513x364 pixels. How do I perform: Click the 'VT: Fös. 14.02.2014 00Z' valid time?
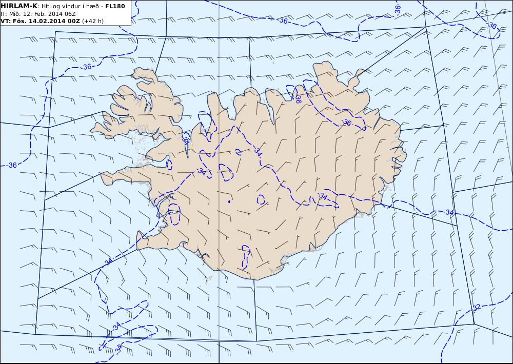point(40,21)
